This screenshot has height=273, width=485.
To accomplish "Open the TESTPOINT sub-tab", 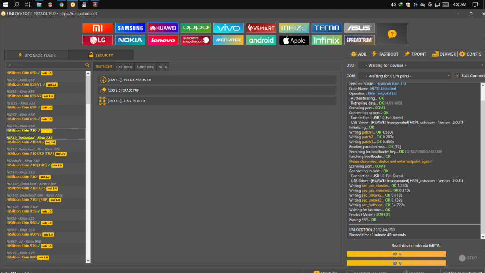I will [104, 67].
